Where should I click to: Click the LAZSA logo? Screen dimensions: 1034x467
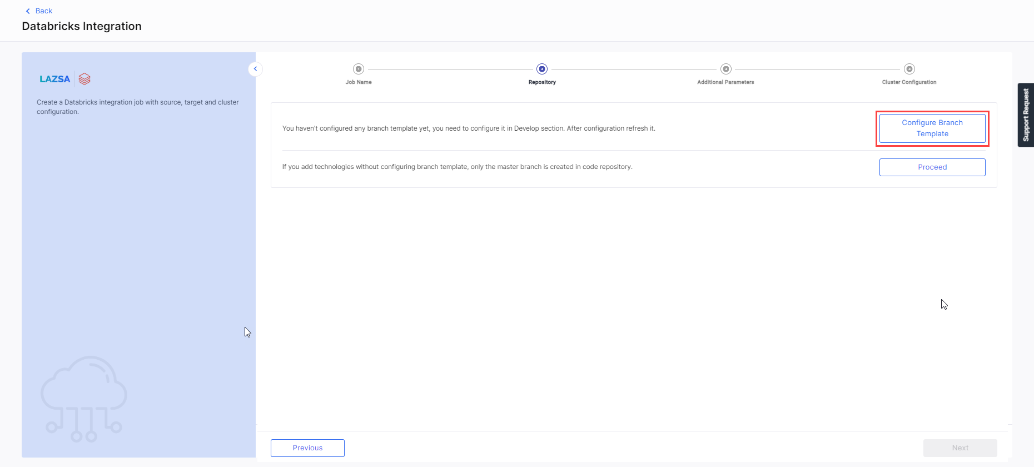coord(55,79)
